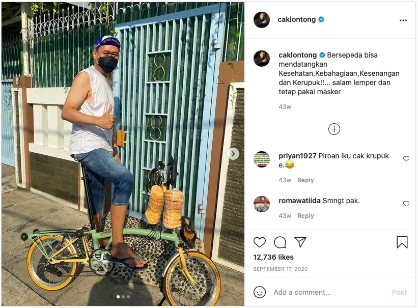Viewport: 418px width, 308px height.
Task: Reply to priyan1927's comment
Action: [x=305, y=180]
